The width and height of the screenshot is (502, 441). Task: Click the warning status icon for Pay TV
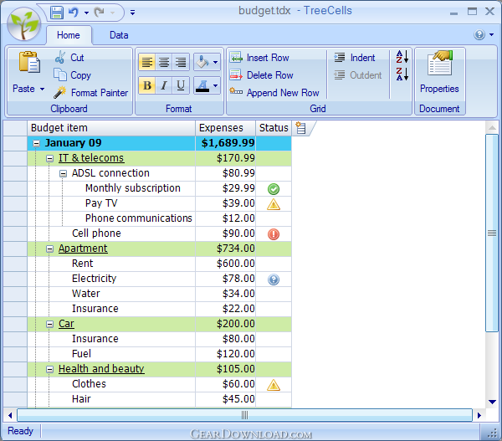click(x=274, y=204)
